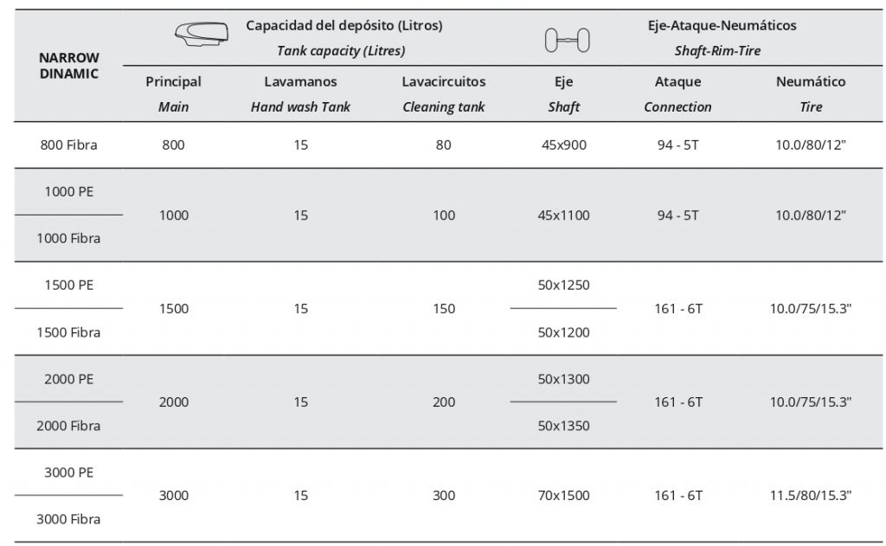Viewport: 886px width, 546px height.
Task: Click the 50x1350 shaft value
Action: (563, 426)
